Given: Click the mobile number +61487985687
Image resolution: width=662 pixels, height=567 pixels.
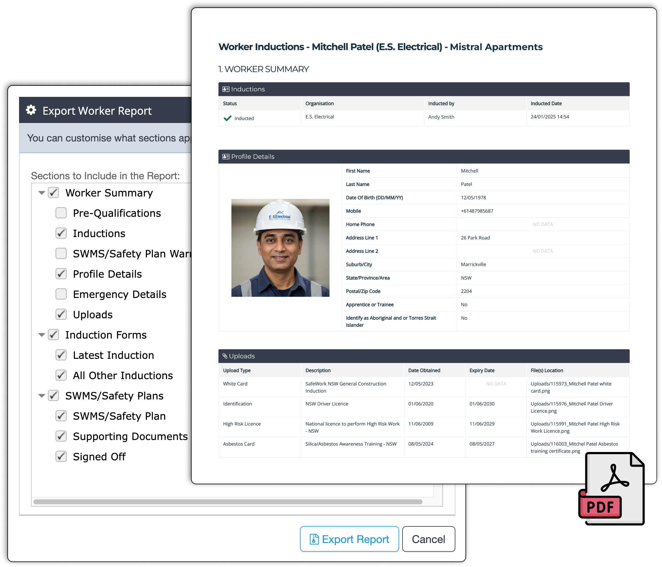Looking at the screenshot, I should 477,211.
